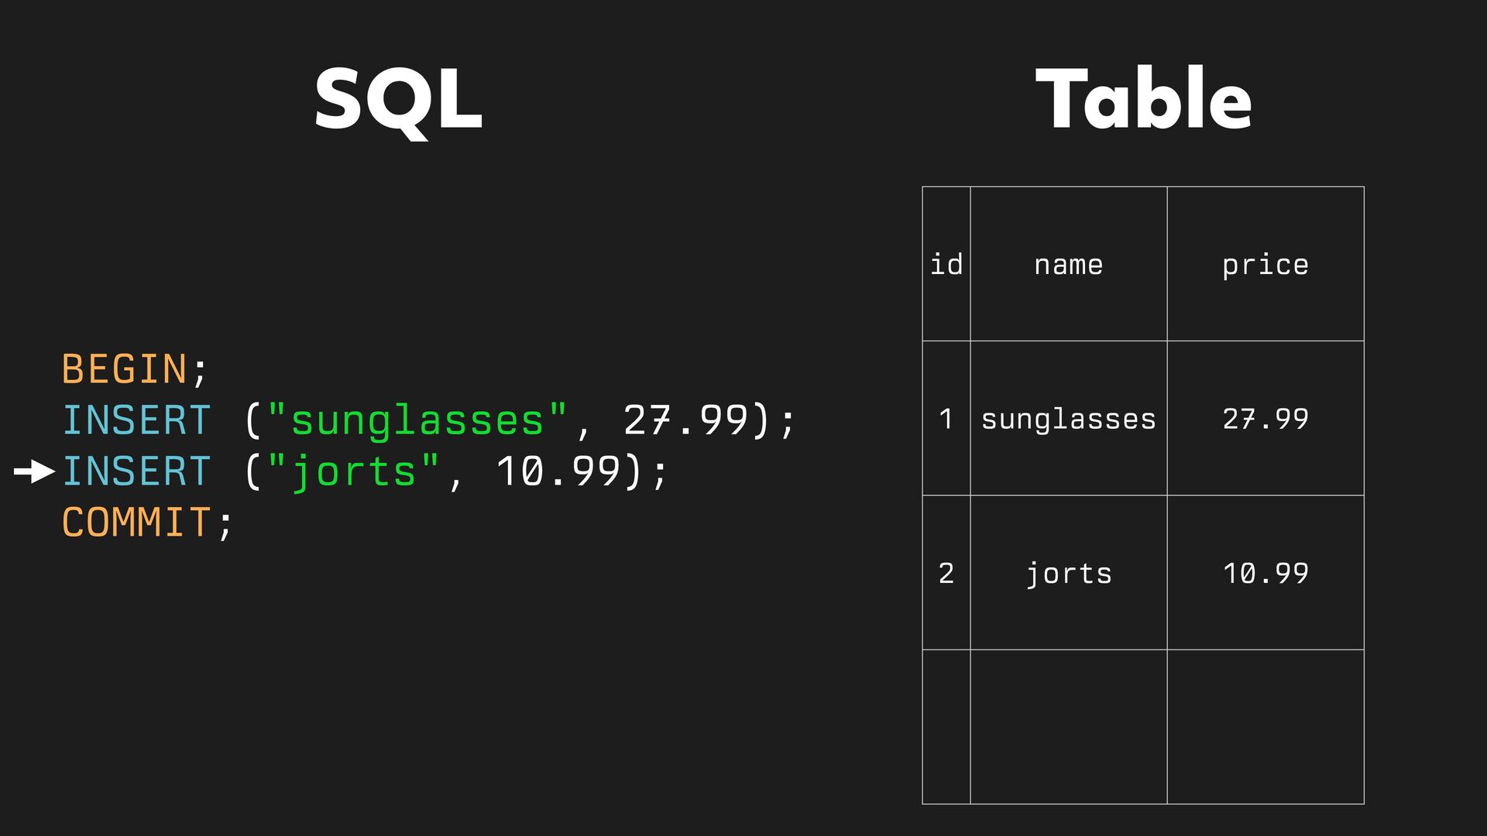Screen dimensions: 1487x836
Task: Click the name column header
Action: click(1068, 265)
